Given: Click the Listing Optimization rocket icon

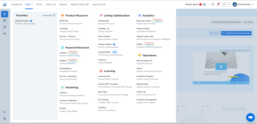Looking at the screenshot, I should pyautogui.click(x=101, y=16).
